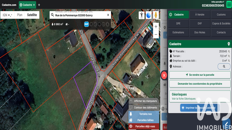Open Voir la fiche Géorisques link

(x=184, y=99)
